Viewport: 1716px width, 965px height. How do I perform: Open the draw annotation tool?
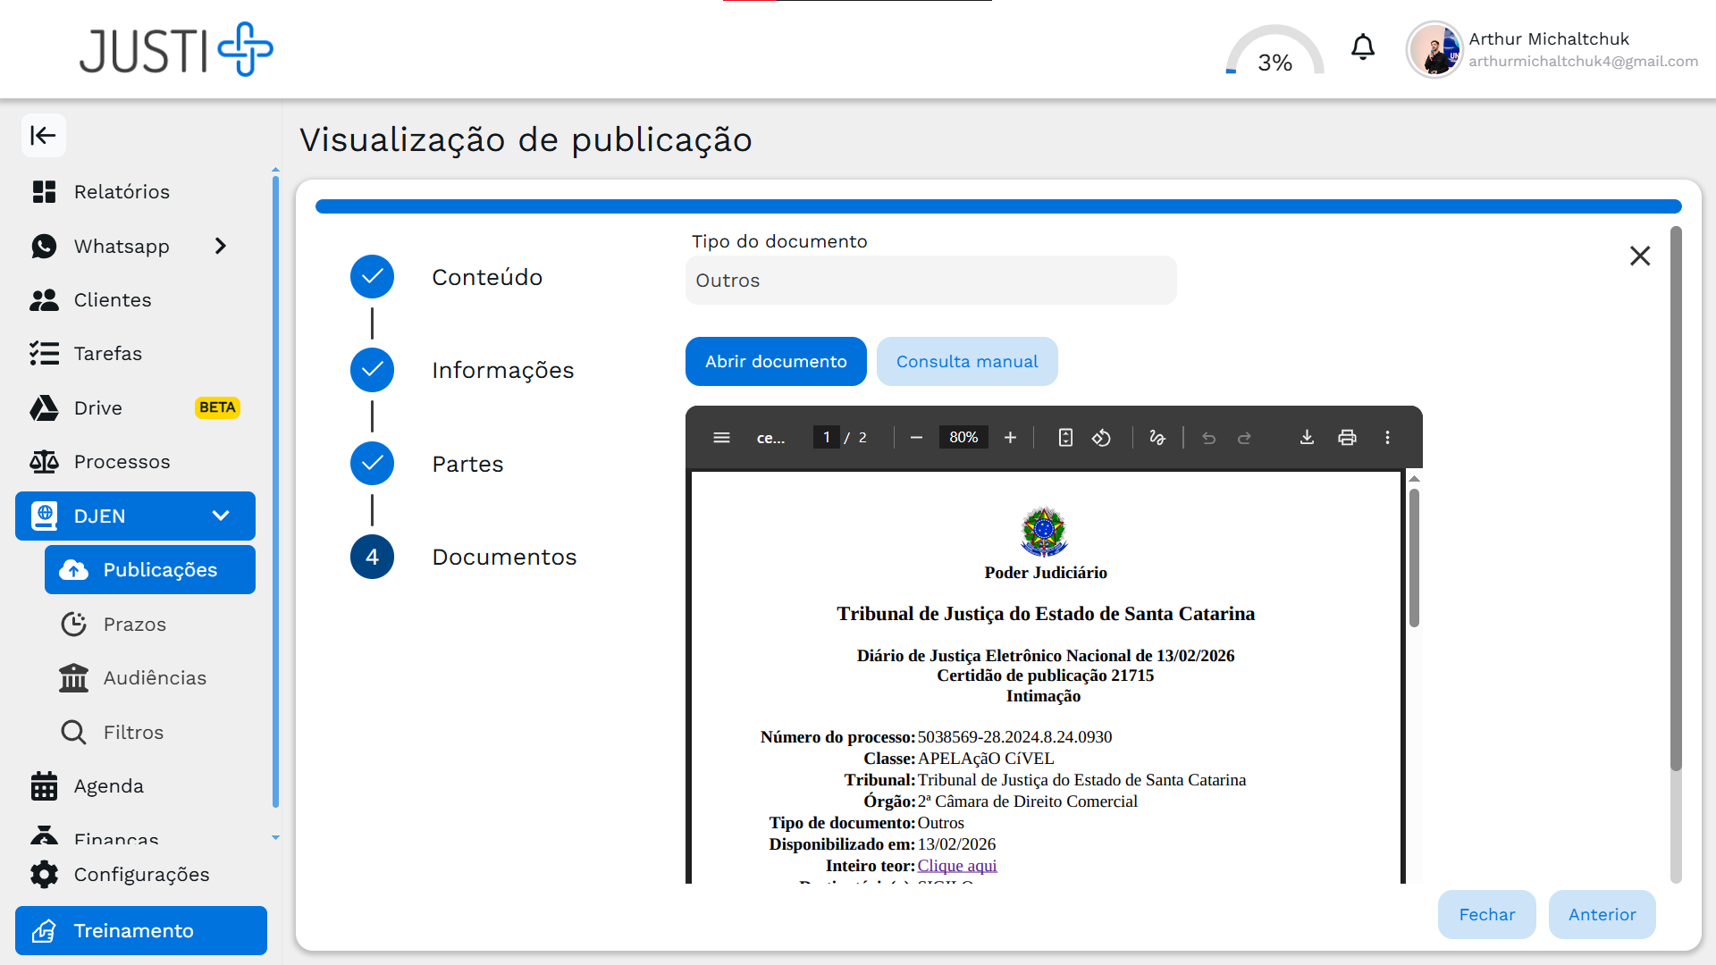(1157, 438)
